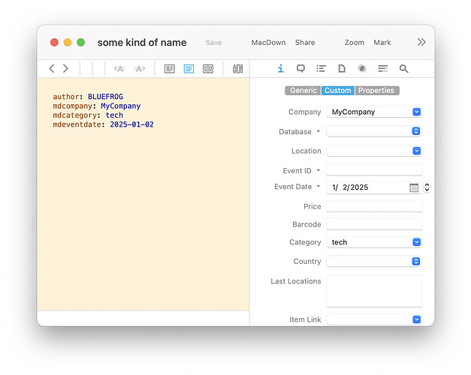Open the Event Date calendar picker
This screenshot has width=471, height=375.
pos(414,187)
